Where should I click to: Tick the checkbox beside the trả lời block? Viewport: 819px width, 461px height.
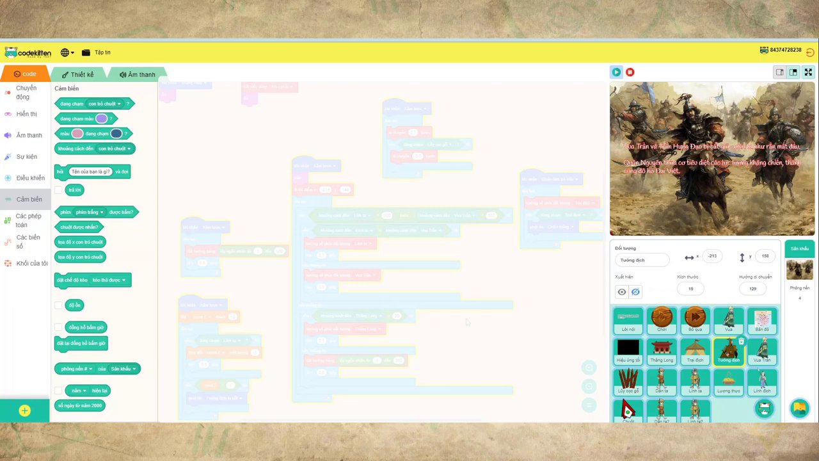[58, 190]
